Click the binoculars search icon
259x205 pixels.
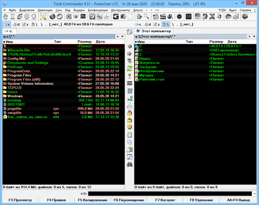point(130,164)
